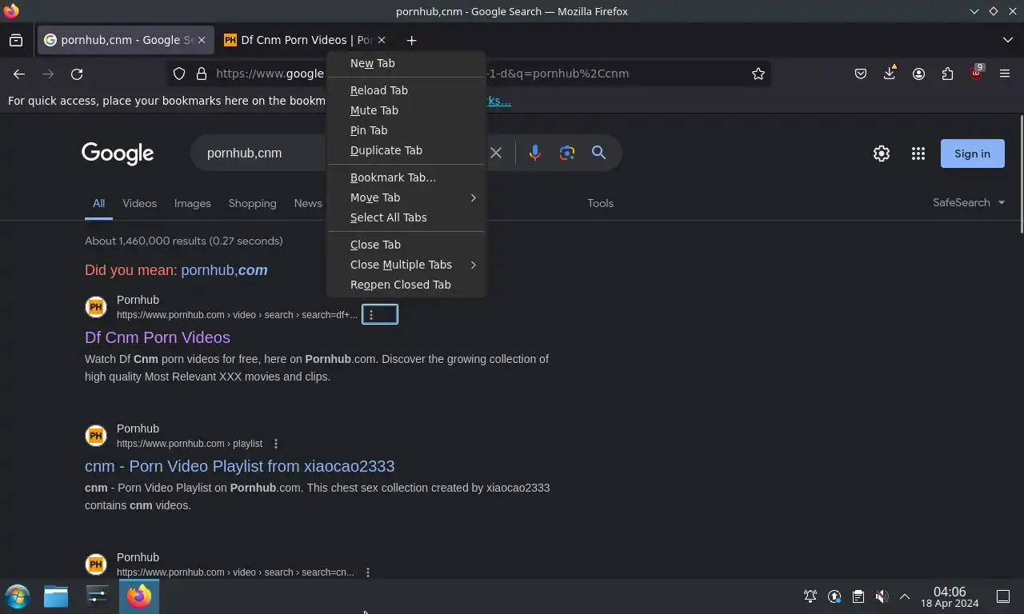Screen dimensions: 1024x614
Task: Choose Duplicate Tab in the context menu
Action: [x=406, y=150]
